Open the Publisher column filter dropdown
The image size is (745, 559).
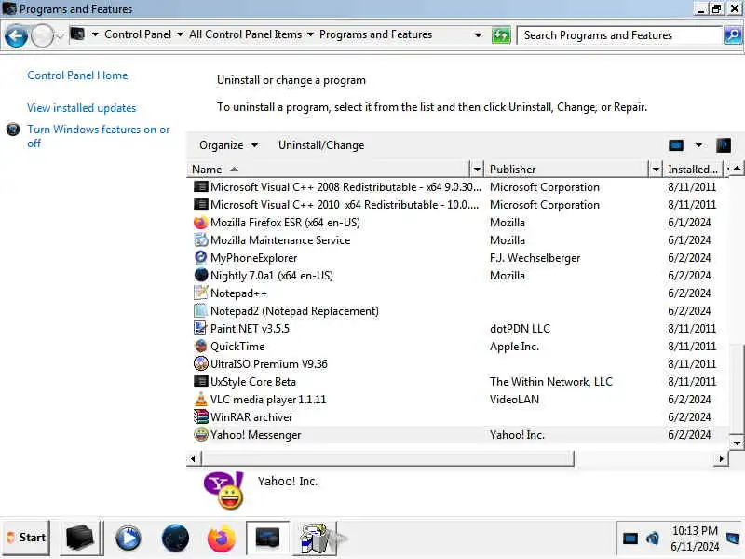click(656, 170)
